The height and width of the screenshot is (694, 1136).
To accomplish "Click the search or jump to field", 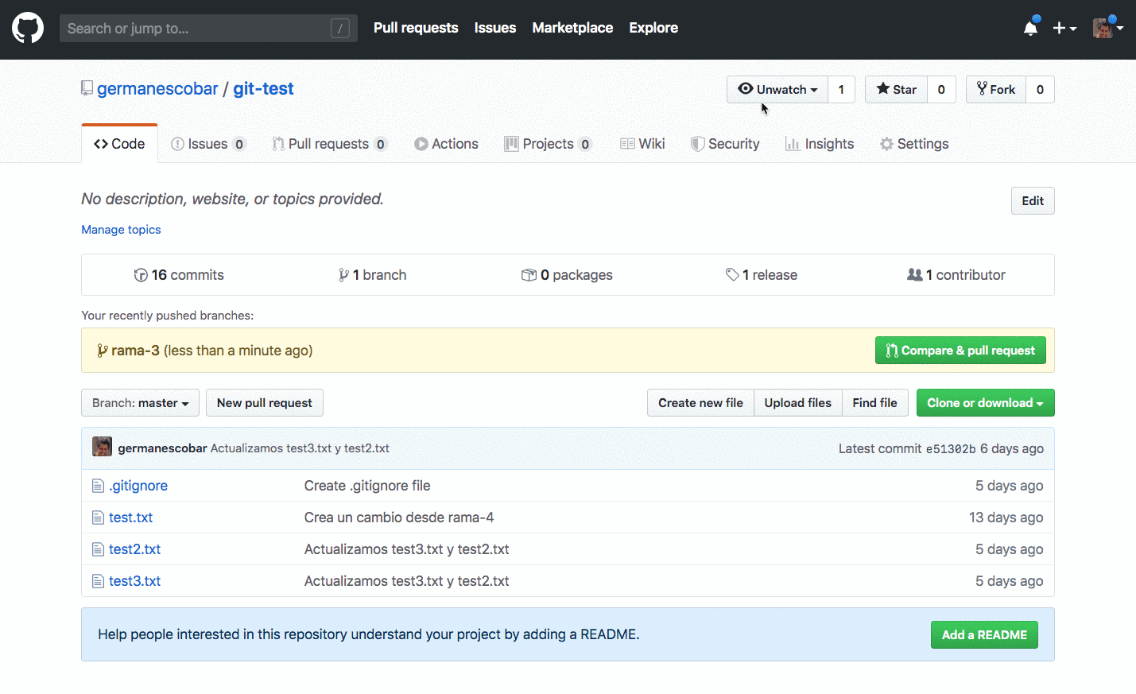I will [x=208, y=29].
